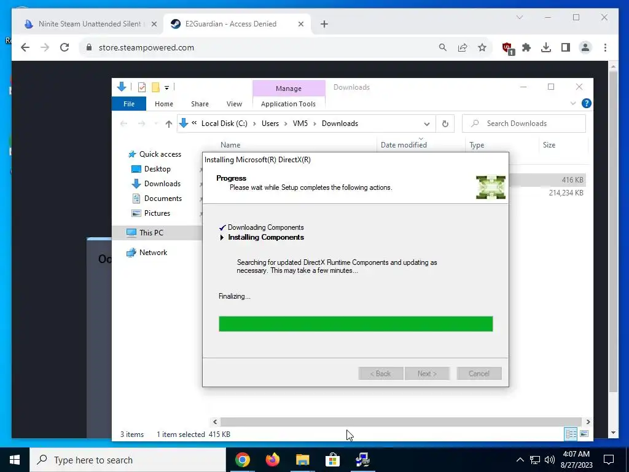
Task: Switch to details view layout icon
Action: (571, 434)
